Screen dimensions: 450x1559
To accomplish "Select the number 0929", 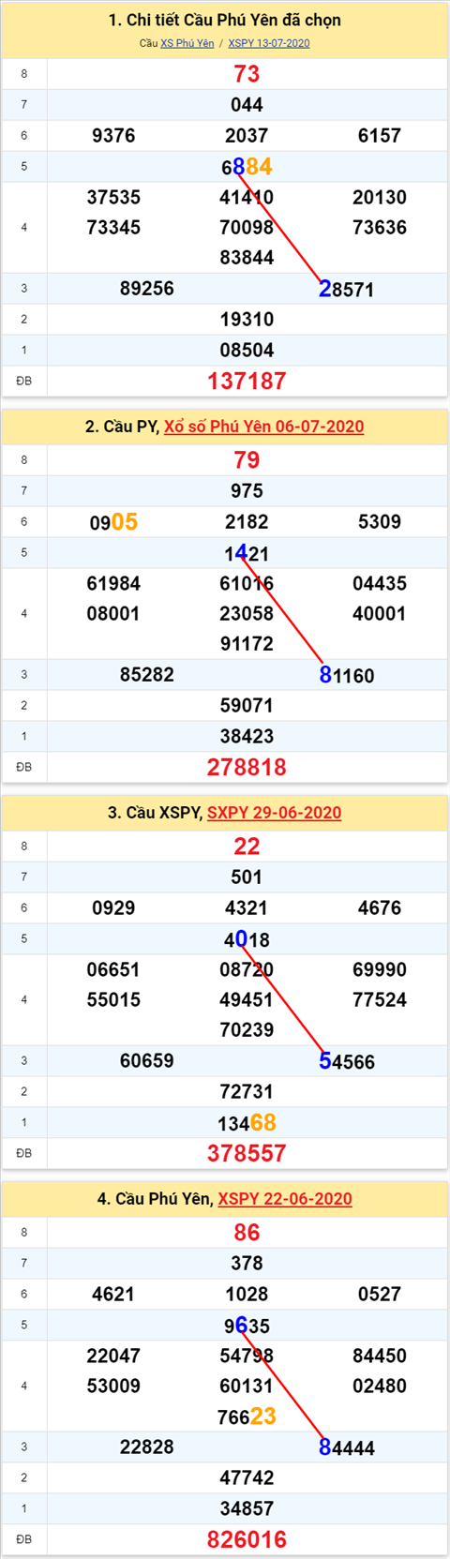I will point(113,908).
